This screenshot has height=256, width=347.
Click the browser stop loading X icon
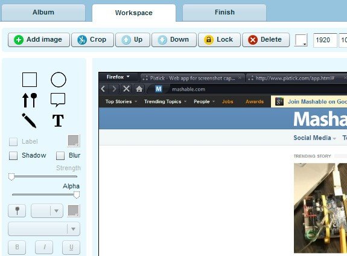[x=126, y=89]
